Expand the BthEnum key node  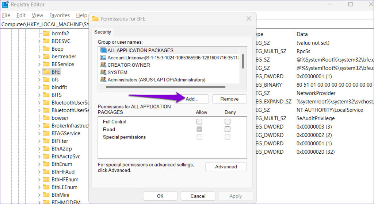(x=39, y=164)
